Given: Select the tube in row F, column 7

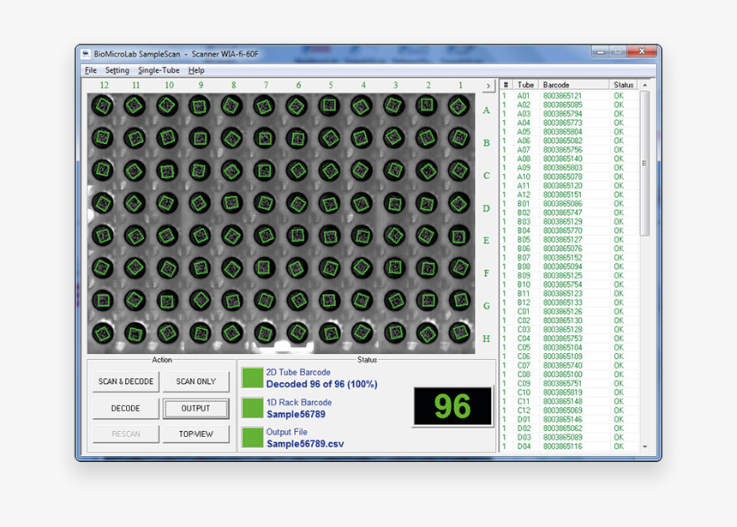Looking at the screenshot, I should pos(265,268).
